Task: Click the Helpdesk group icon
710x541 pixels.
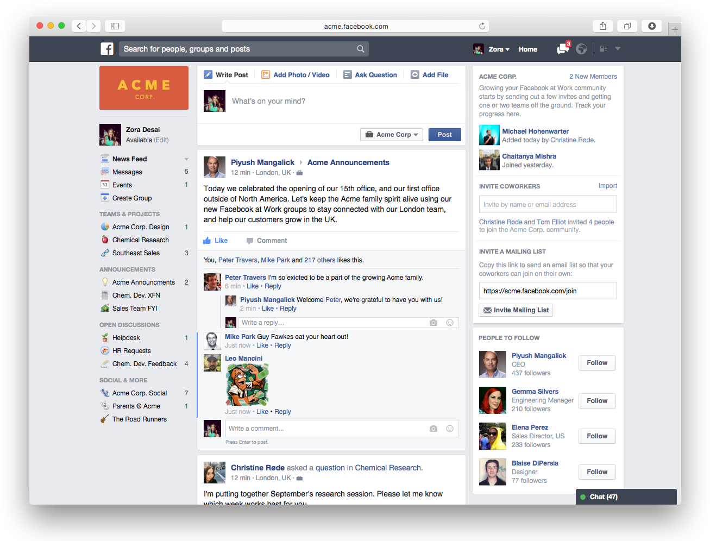Action: click(x=105, y=337)
